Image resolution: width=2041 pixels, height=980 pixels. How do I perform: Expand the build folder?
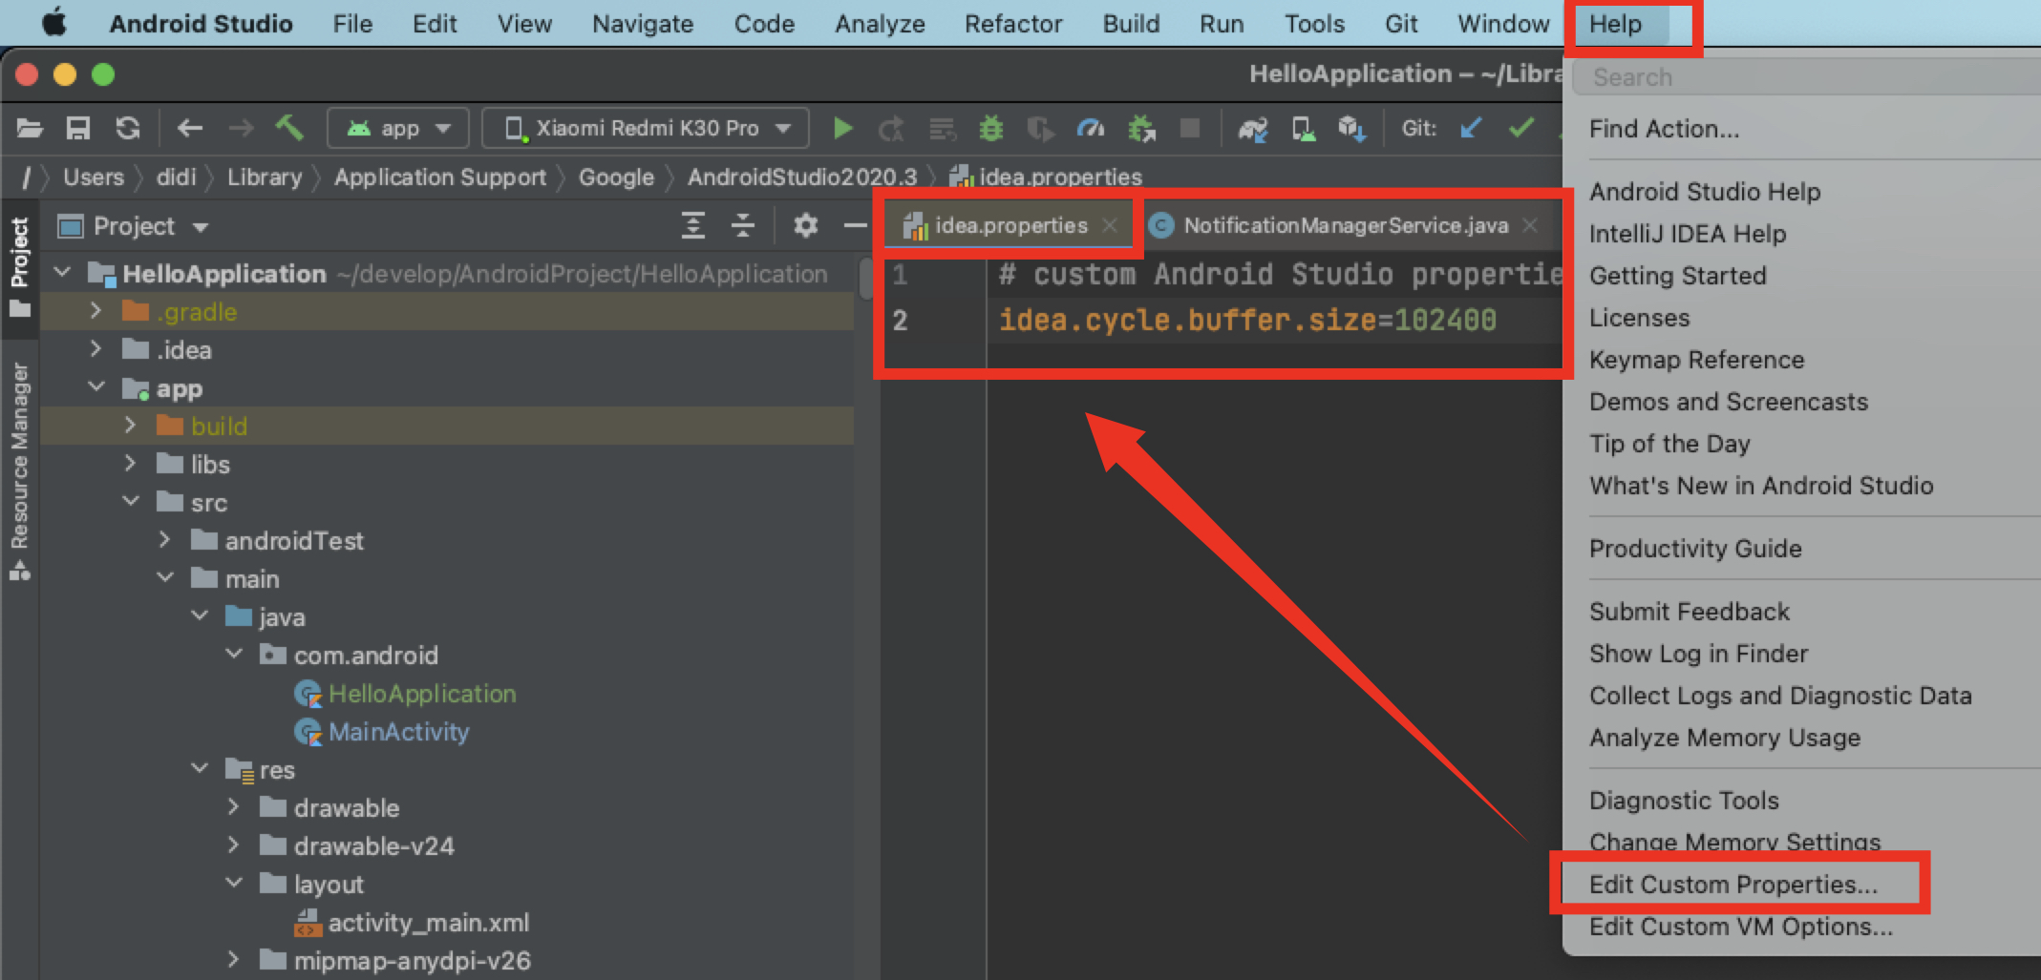(130, 426)
